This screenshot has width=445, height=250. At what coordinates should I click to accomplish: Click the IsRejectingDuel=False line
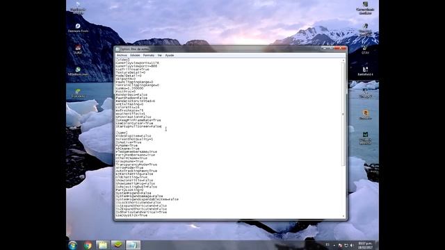136,187
